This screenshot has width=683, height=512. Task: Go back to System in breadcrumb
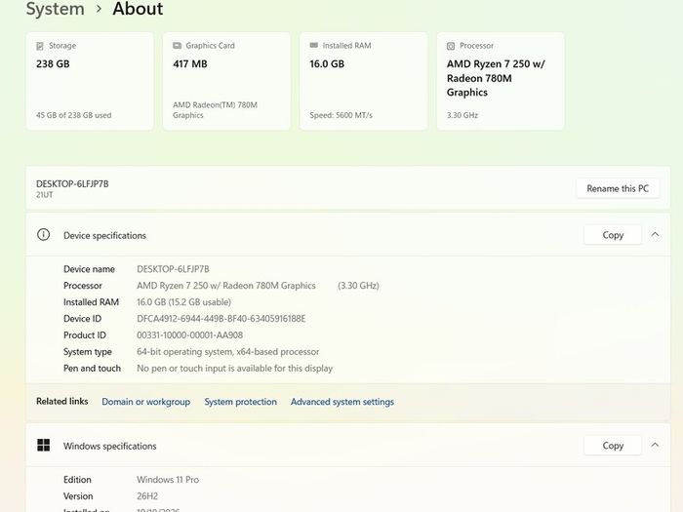click(x=56, y=9)
